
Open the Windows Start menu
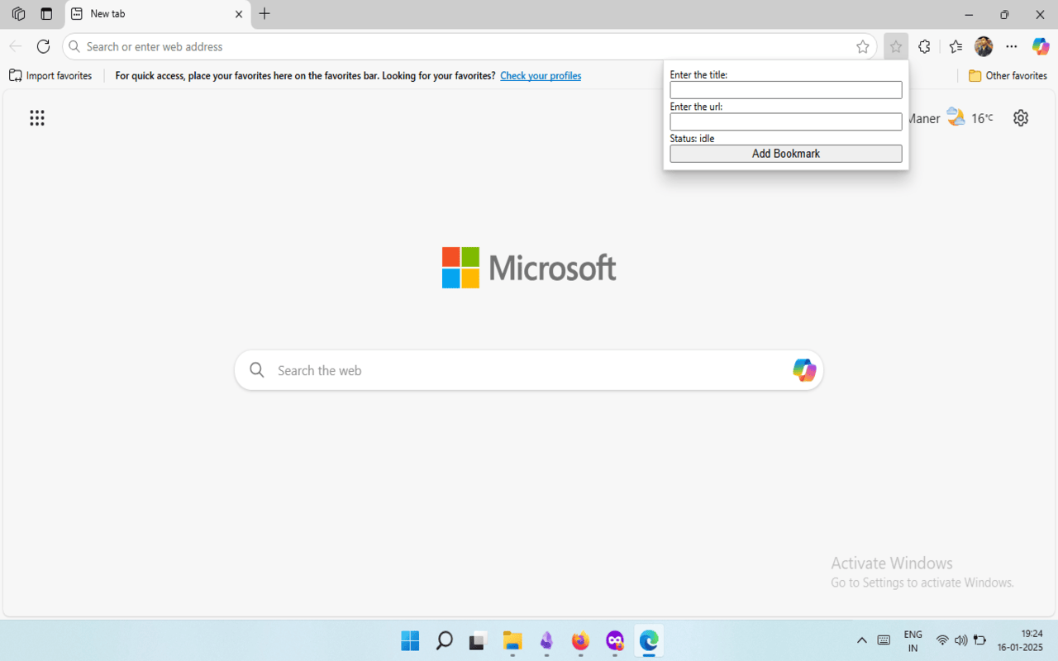click(410, 640)
